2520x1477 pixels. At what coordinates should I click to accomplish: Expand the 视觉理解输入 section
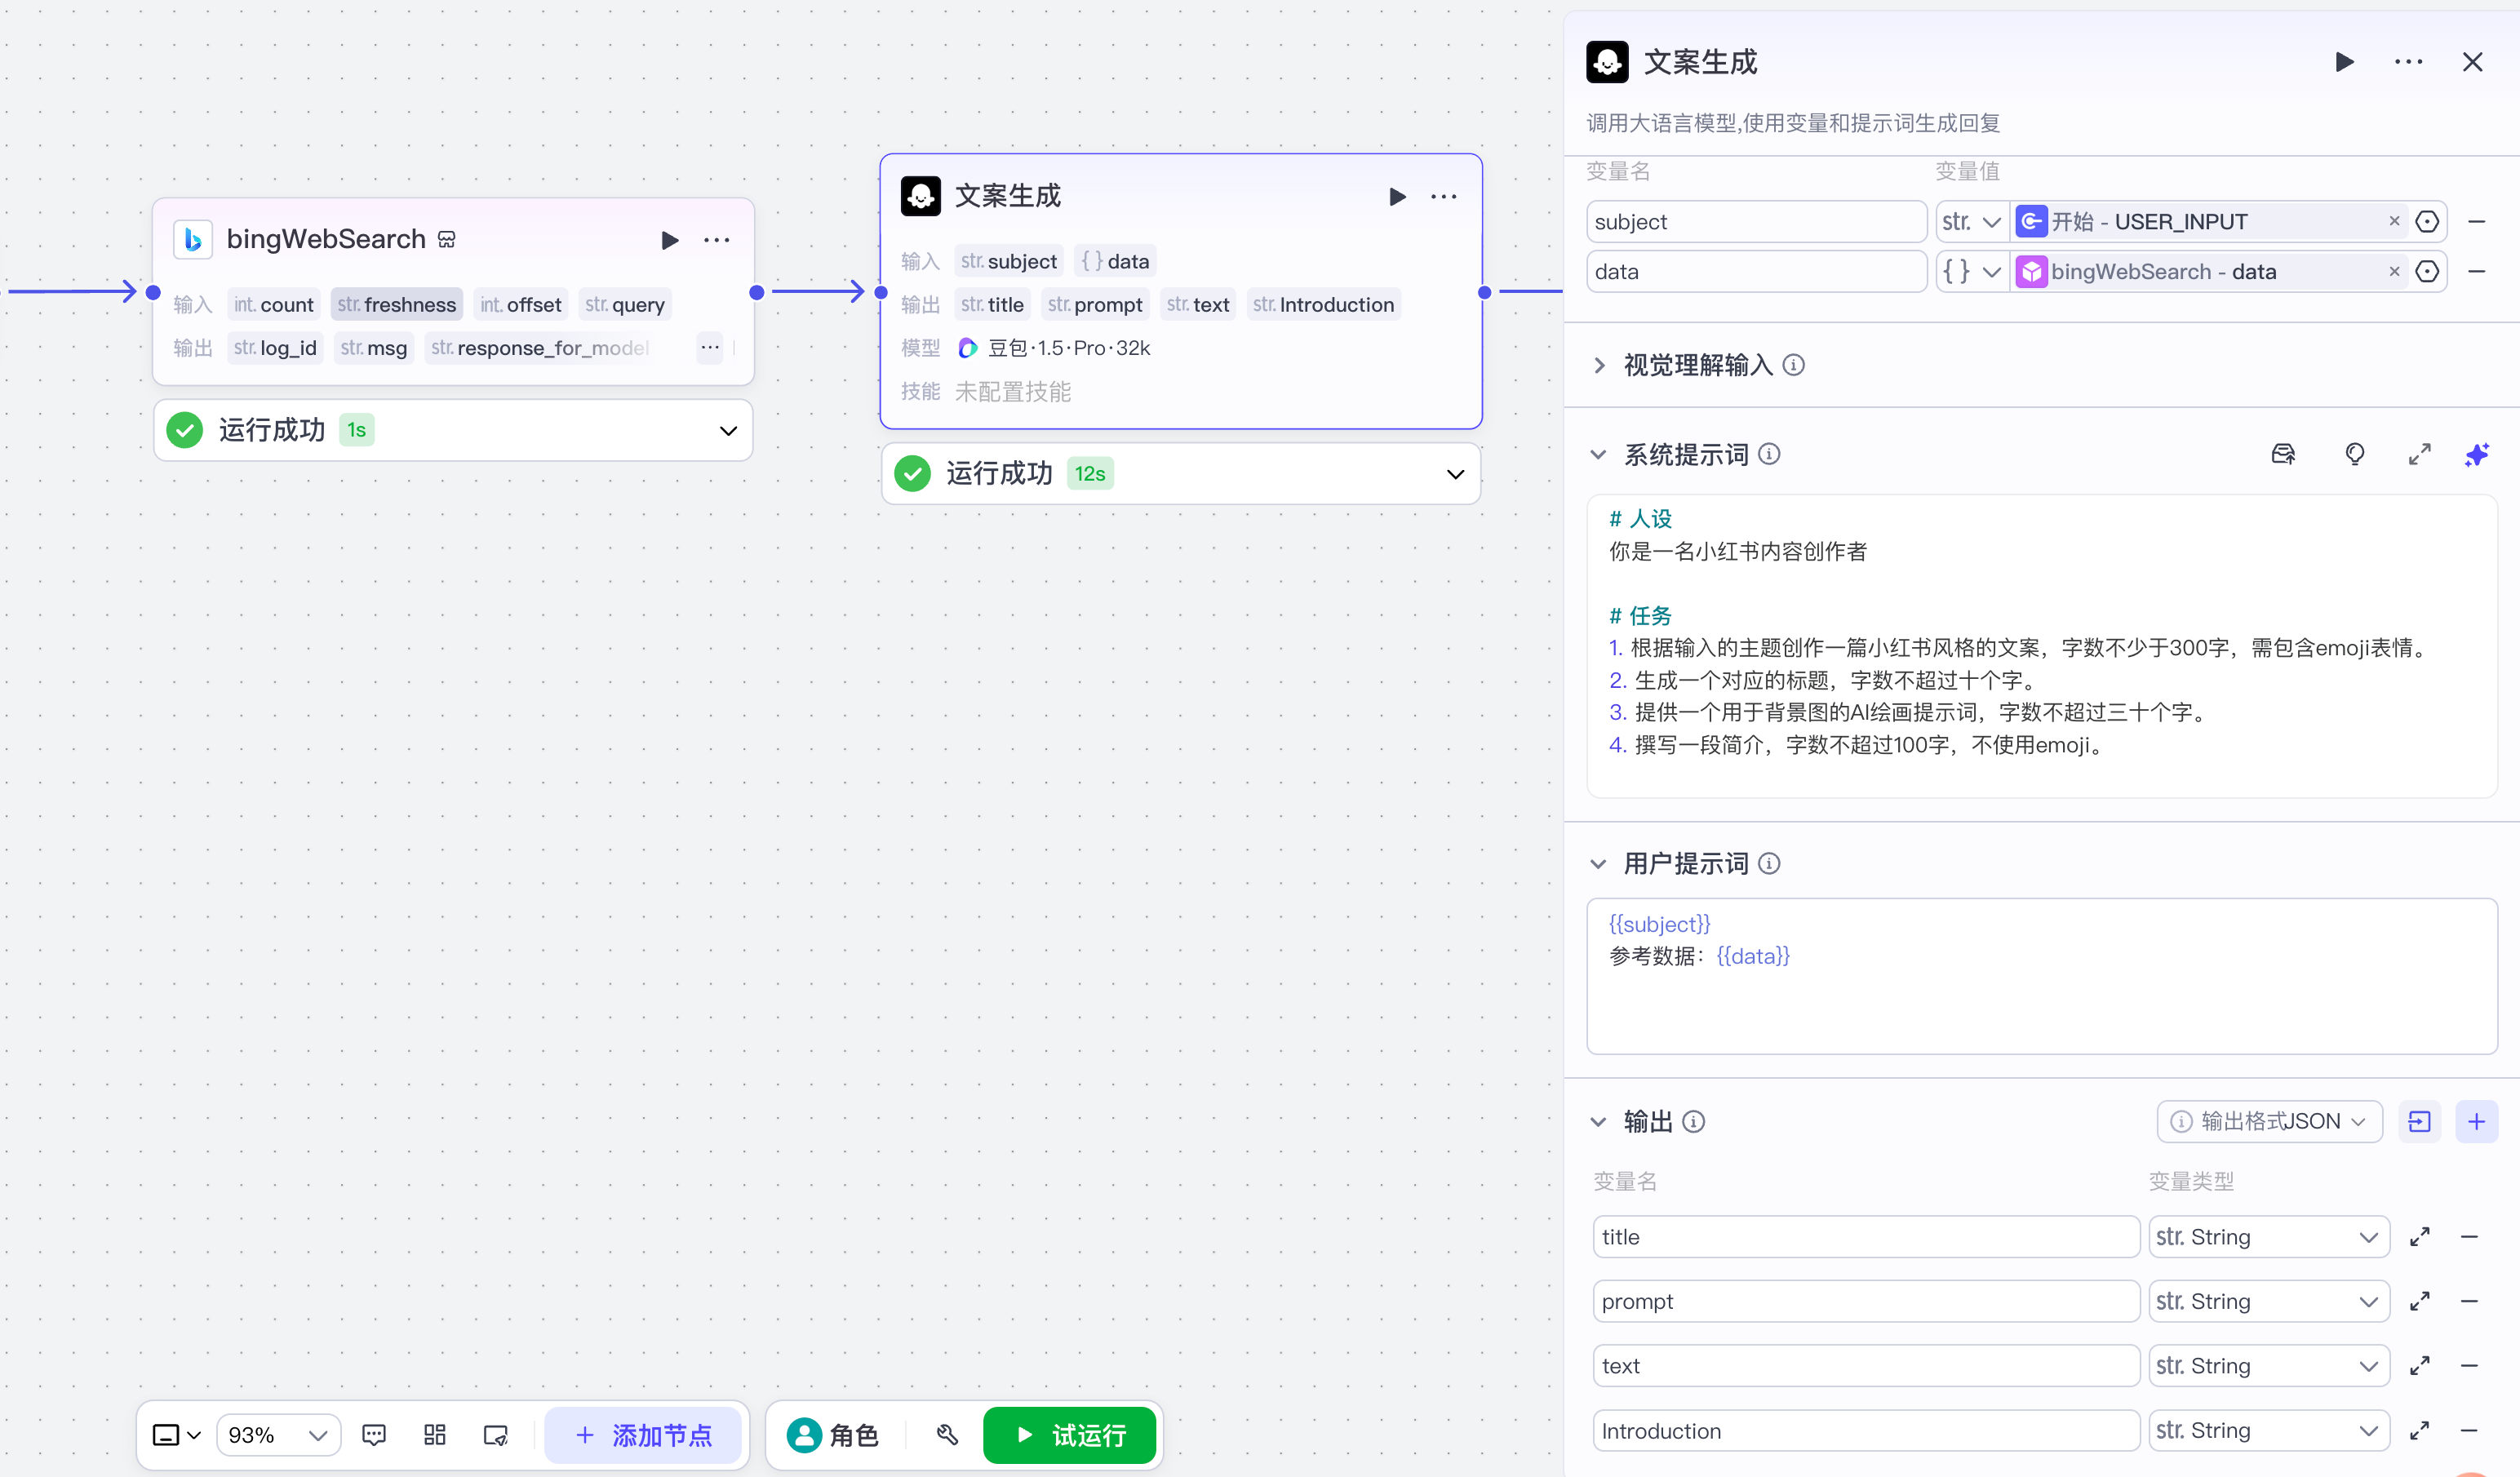(1599, 365)
